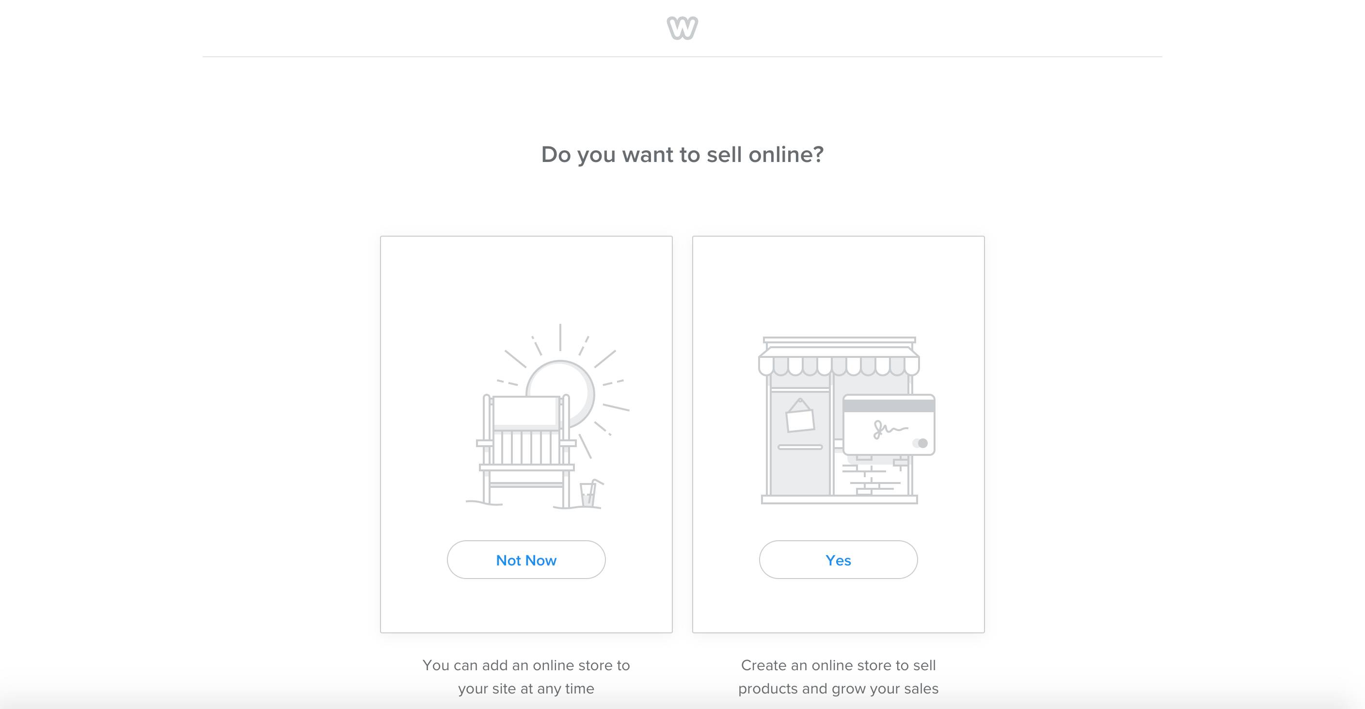Click 'You can add an online store' text

pos(526,665)
